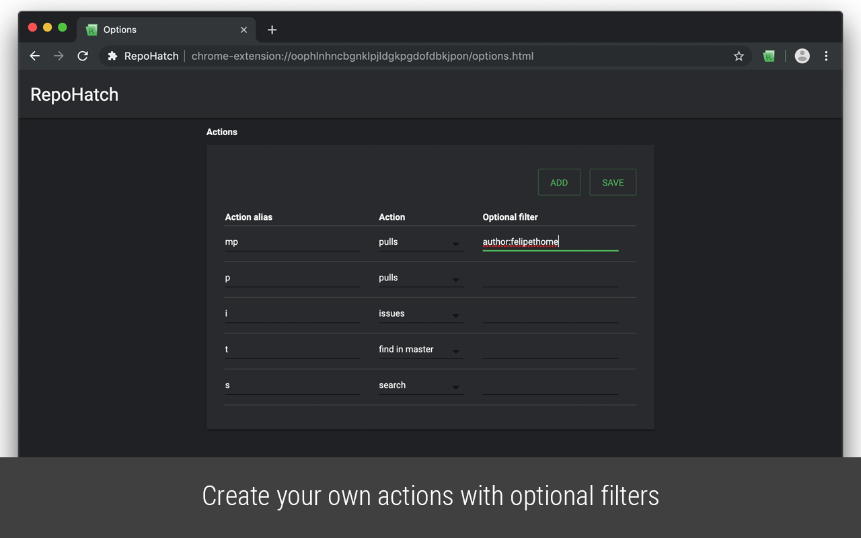The height and width of the screenshot is (538, 861).
Task: Expand the issues action dropdown
Action: click(x=421, y=313)
